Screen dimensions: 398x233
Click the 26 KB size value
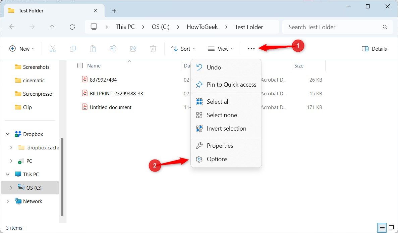(316, 80)
